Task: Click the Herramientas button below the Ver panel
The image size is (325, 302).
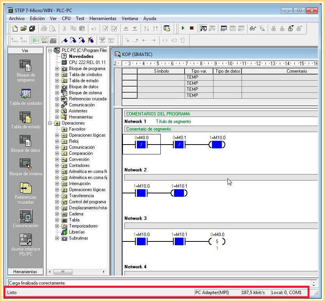Action: pyautogui.click(x=25, y=272)
